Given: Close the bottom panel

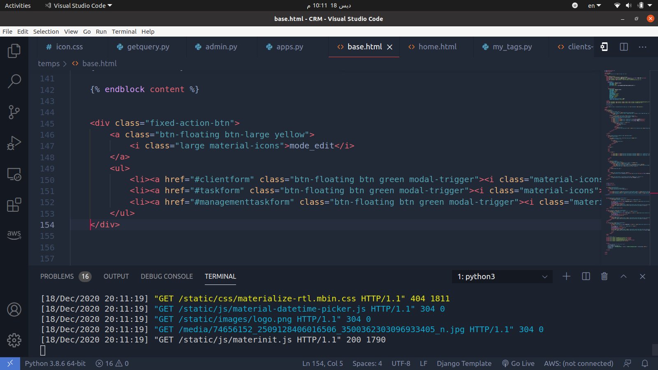Looking at the screenshot, I should [x=642, y=276].
